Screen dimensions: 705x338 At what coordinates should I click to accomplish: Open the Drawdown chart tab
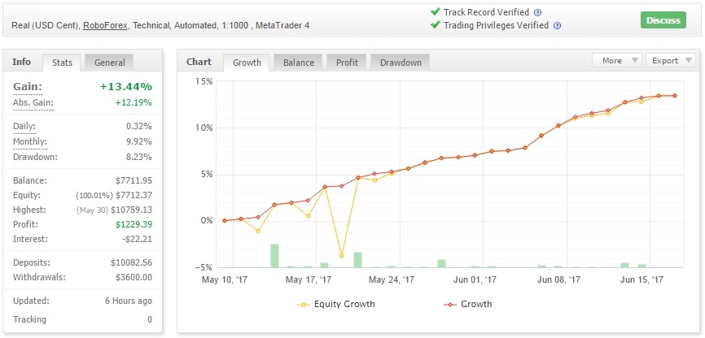coord(399,63)
